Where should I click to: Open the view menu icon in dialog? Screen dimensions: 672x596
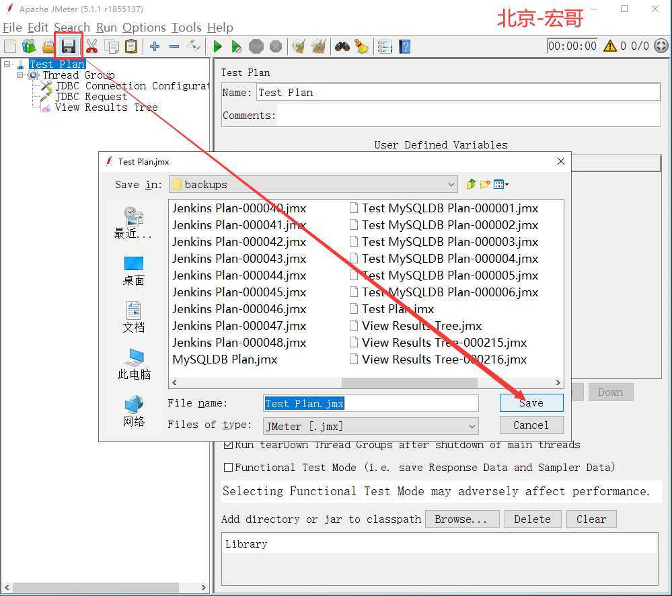[x=500, y=184]
